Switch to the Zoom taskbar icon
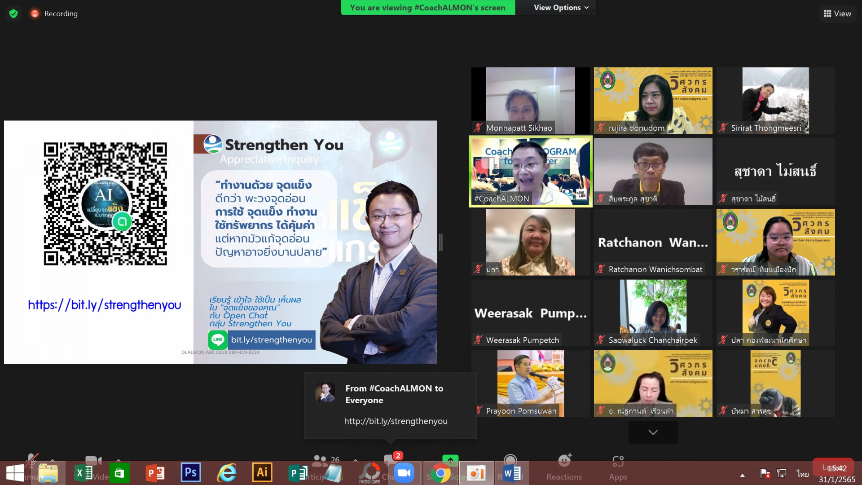The height and width of the screenshot is (485, 862). point(405,473)
